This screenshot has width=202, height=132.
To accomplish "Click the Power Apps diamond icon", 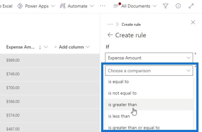I will (20, 6).
